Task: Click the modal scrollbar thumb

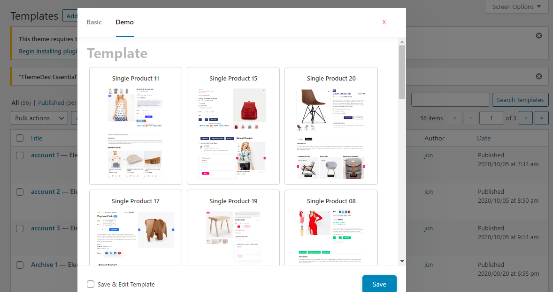Action: pyautogui.click(x=402, y=72)
